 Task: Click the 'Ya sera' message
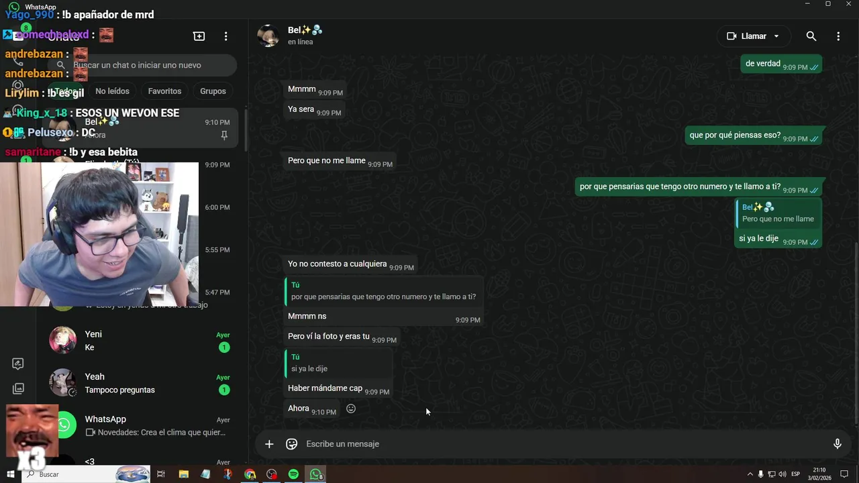[314, 109]
